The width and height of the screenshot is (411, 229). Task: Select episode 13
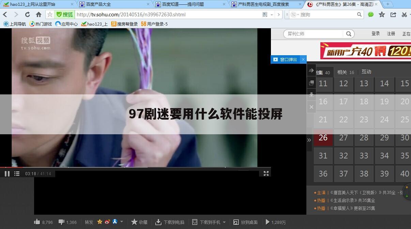click(364, 83)
